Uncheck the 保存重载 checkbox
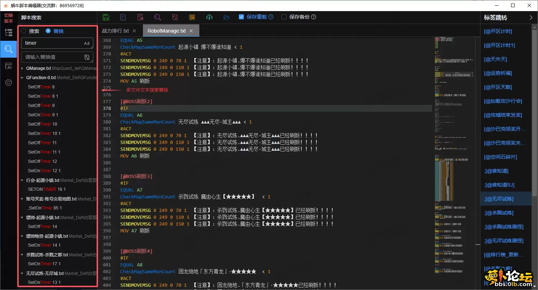 (241, 17)
